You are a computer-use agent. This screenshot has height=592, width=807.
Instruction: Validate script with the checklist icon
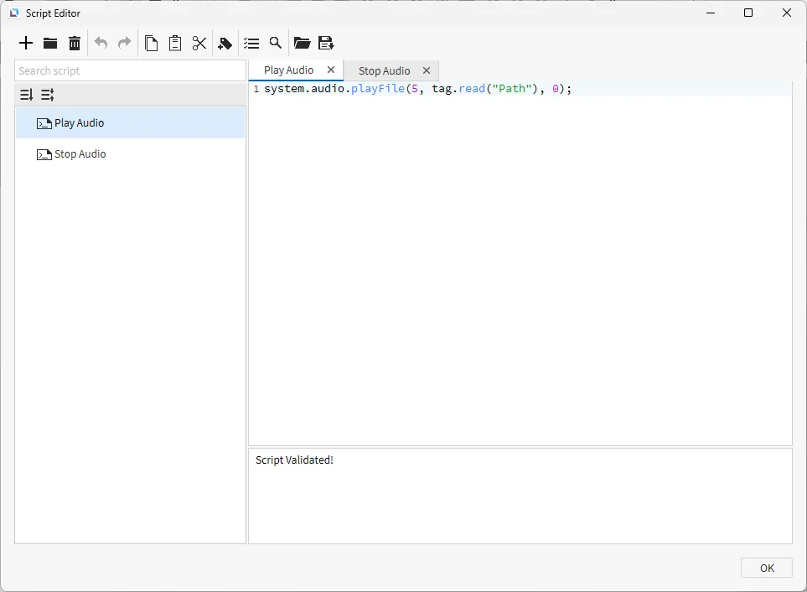(251, 44)
